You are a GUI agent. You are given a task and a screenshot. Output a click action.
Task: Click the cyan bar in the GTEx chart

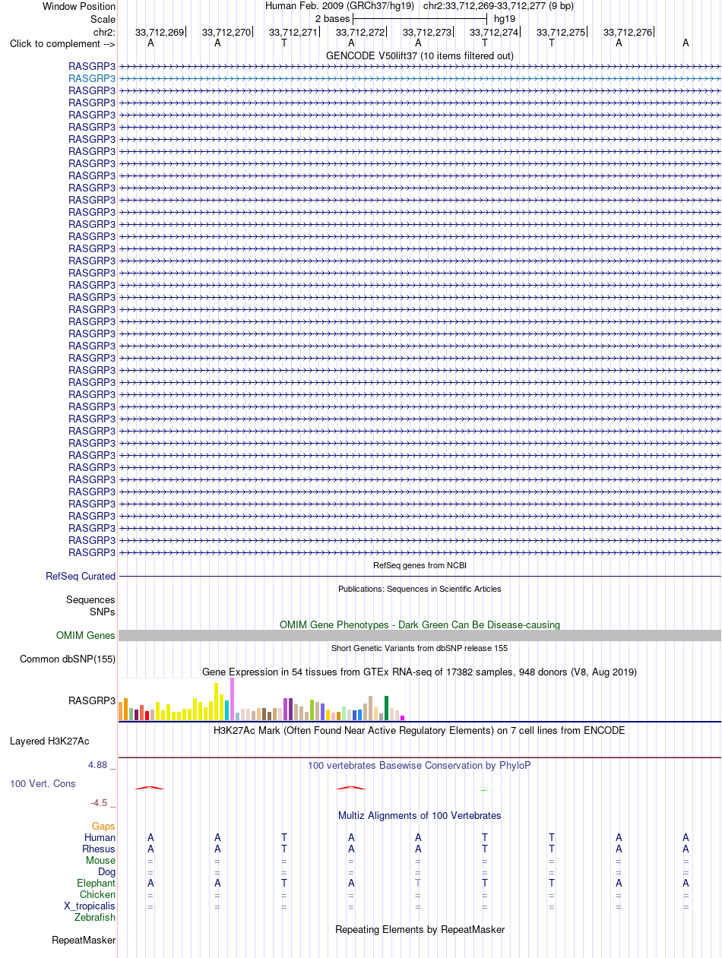pyautogui.click(x=227, y=710)
